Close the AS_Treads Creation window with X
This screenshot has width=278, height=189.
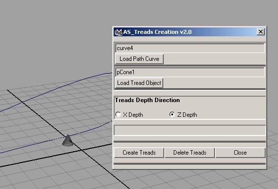tap(260, 32)
